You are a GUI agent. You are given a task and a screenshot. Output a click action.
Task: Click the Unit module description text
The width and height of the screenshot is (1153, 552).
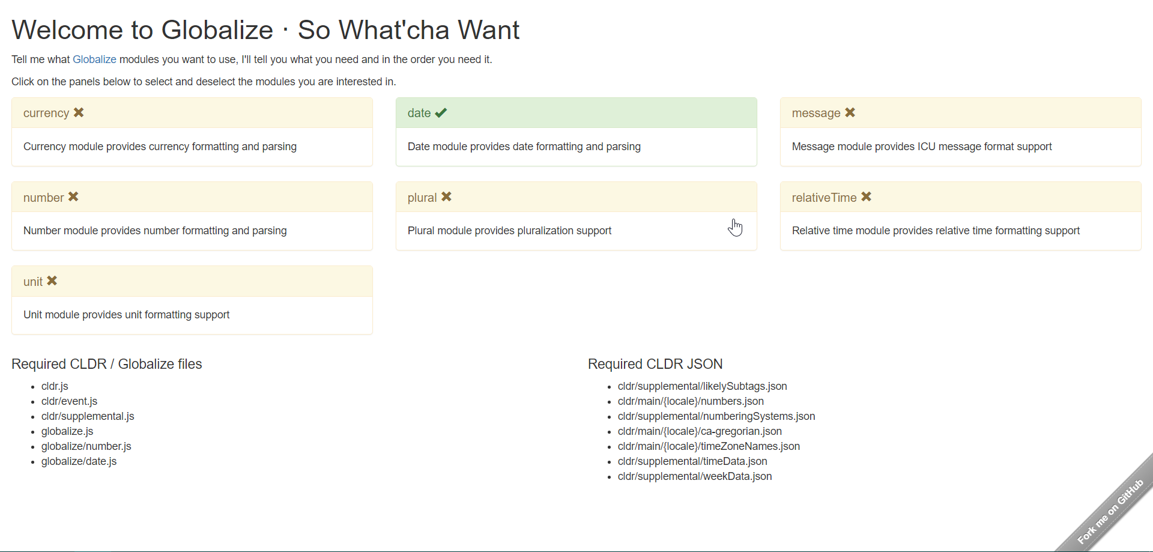126,315
